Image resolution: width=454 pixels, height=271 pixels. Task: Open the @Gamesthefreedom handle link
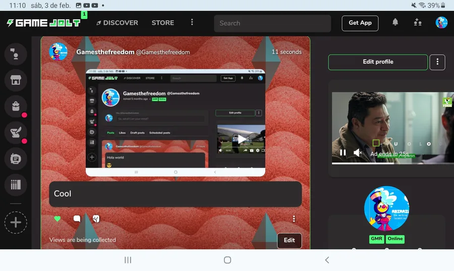[x=163, y=52]
